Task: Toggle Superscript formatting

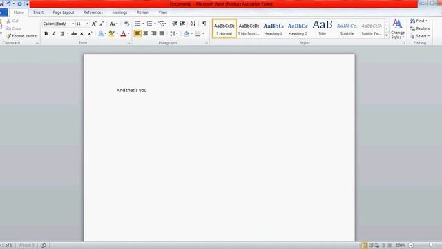Action: click(90, 34)
